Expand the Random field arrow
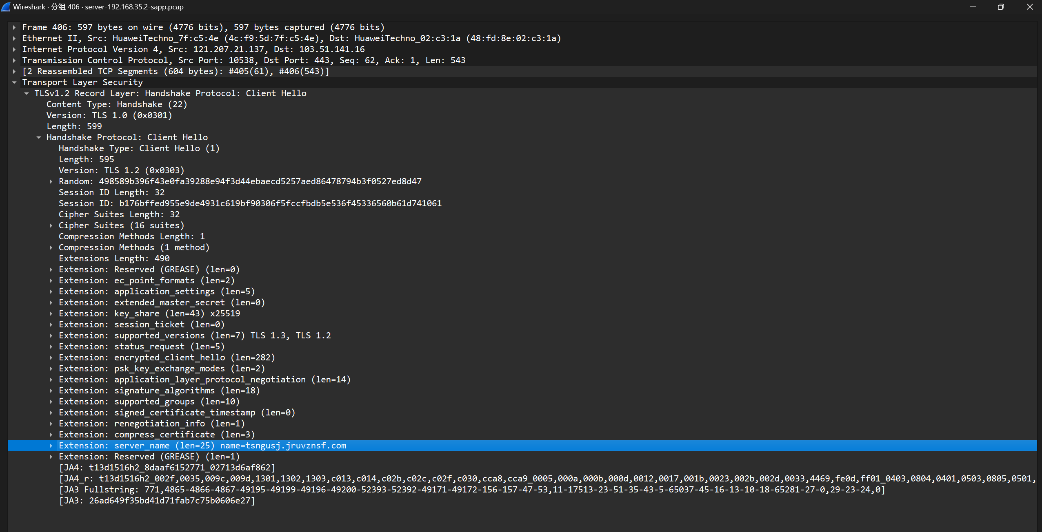The width and height of the screenshot is (1042, 532). 51,181
